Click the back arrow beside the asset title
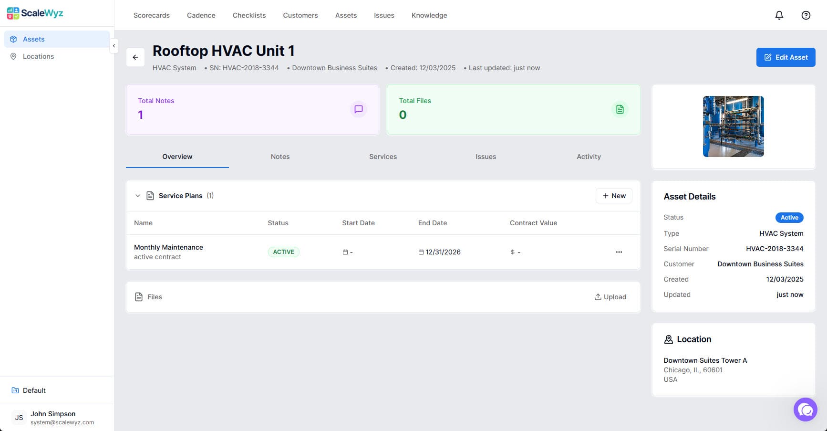 pos(135,57)
